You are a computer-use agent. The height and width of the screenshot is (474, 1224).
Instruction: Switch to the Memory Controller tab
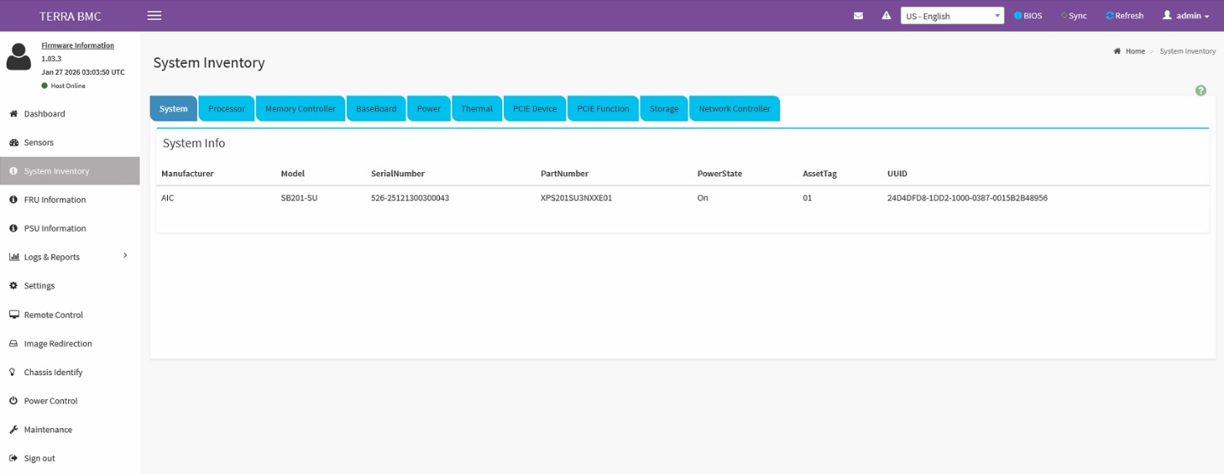[x=300, y=109]
